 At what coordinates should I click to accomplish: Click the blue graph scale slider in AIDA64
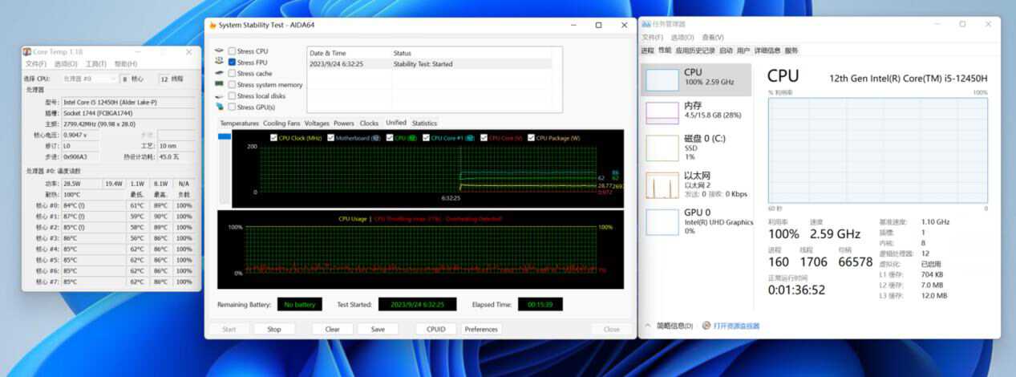pos(225,136)
